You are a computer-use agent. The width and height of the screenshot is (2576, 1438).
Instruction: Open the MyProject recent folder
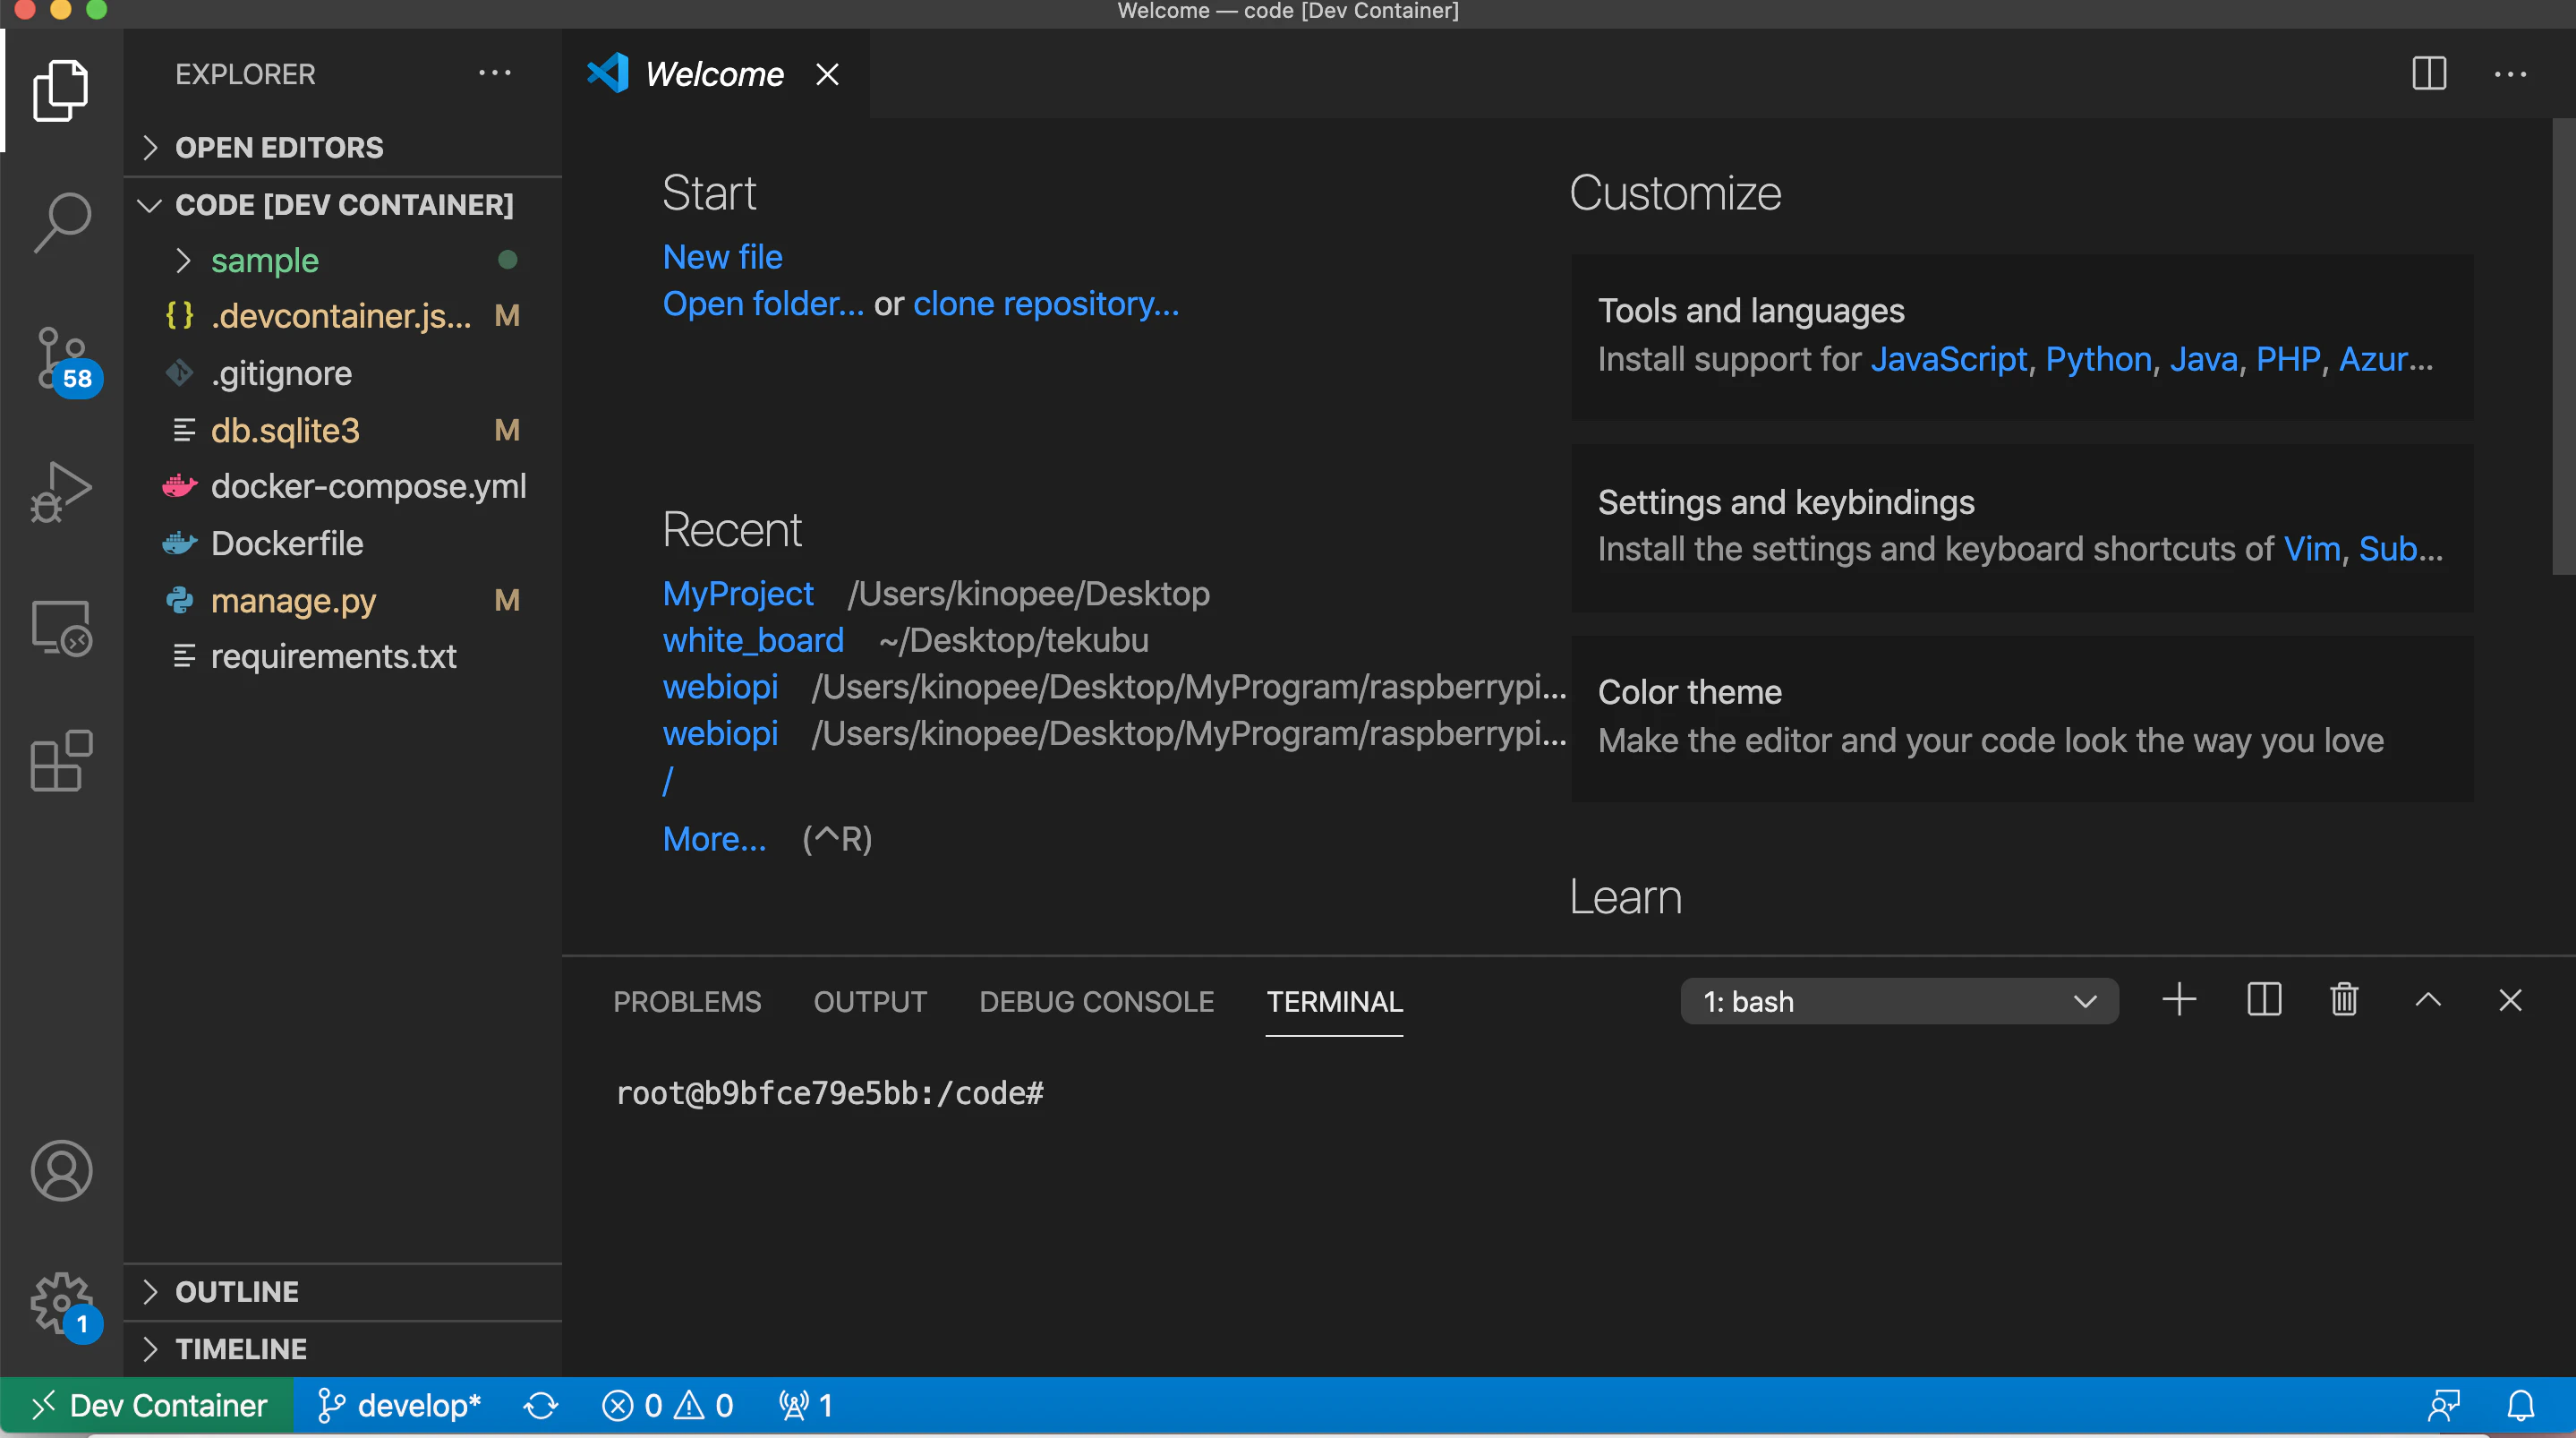click(x=738, y=594)
